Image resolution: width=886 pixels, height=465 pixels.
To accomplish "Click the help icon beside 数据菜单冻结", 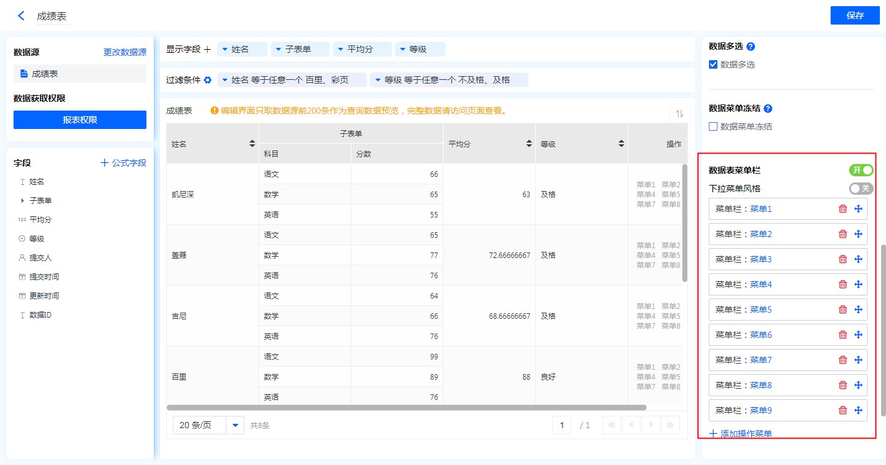I will pyautogui.click(x=768, y=109).
